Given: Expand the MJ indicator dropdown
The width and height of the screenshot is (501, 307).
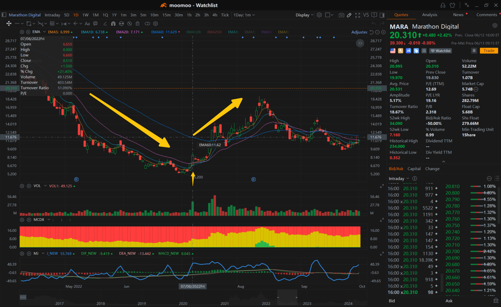Looking at the screenshot, I should tap(43, 253).
